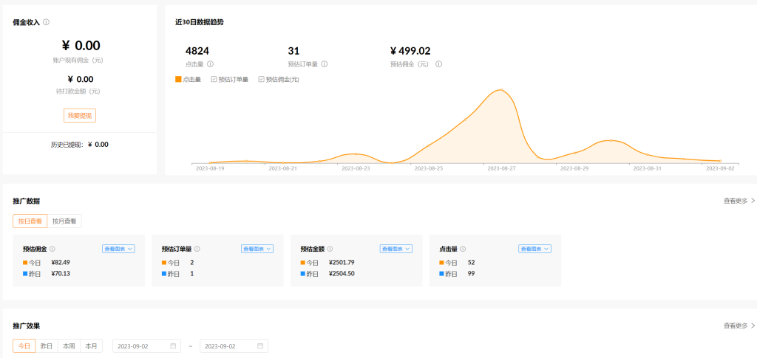Toggle the 点击量 chart legend

tap(188, 80)
